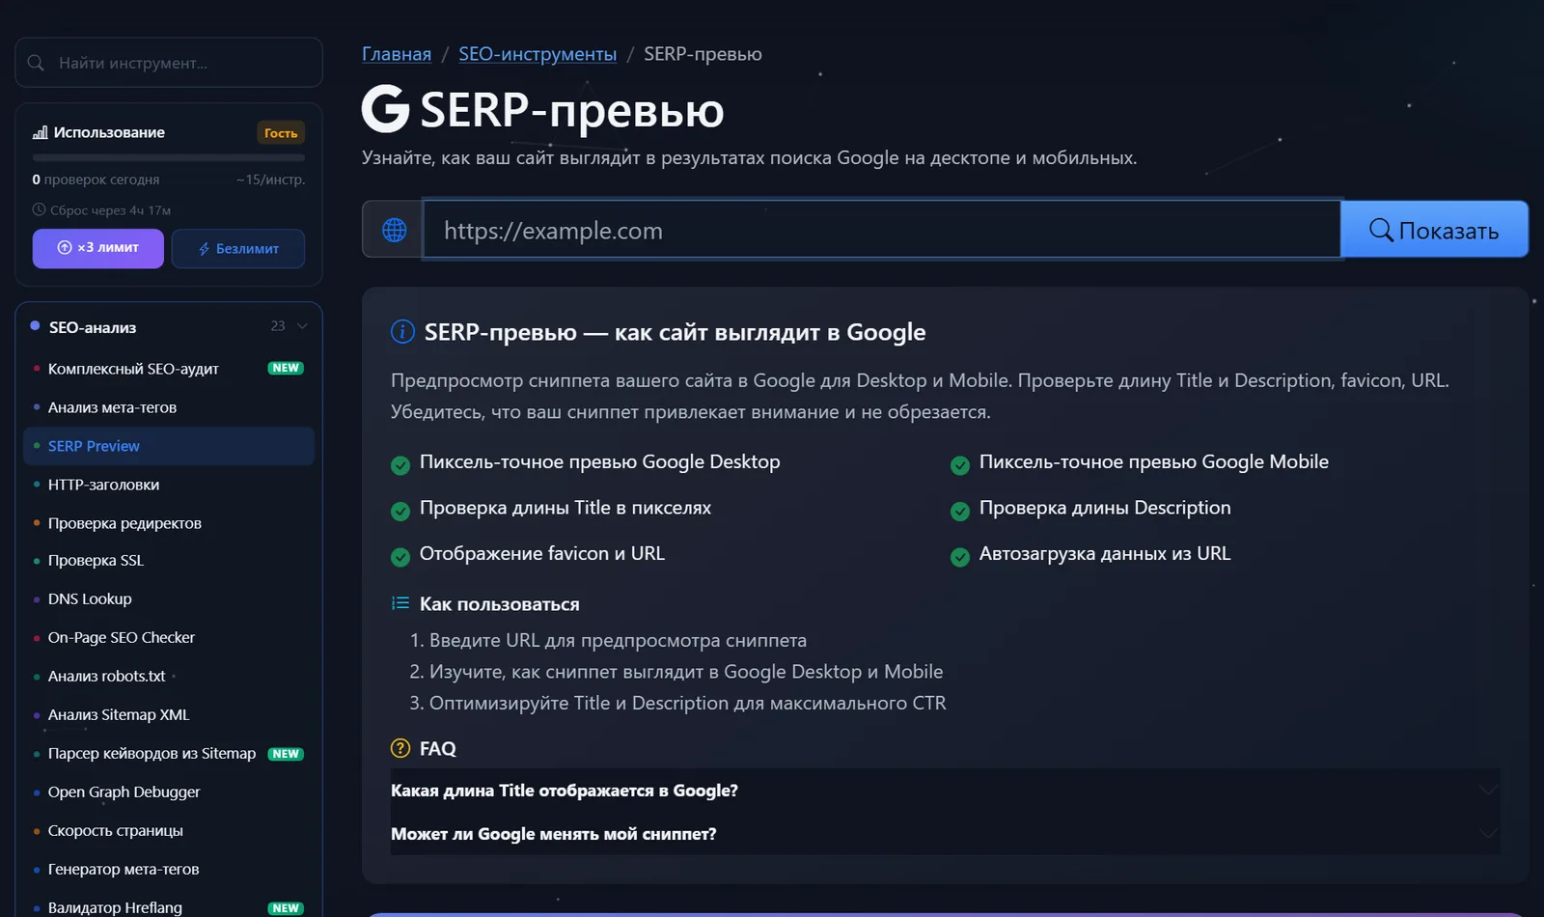Click the green check next to Google Desktop
The width and height of the screenshot is (1544, 917).
[x=400, y=465]
